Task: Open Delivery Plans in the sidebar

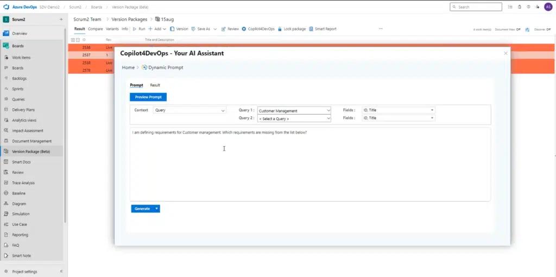Action: click(23, 110)
